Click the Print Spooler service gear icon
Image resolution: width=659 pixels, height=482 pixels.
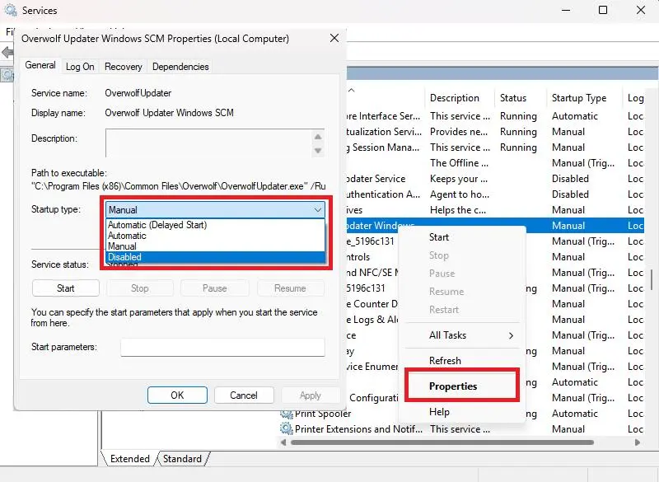click(x=286, y=414)
